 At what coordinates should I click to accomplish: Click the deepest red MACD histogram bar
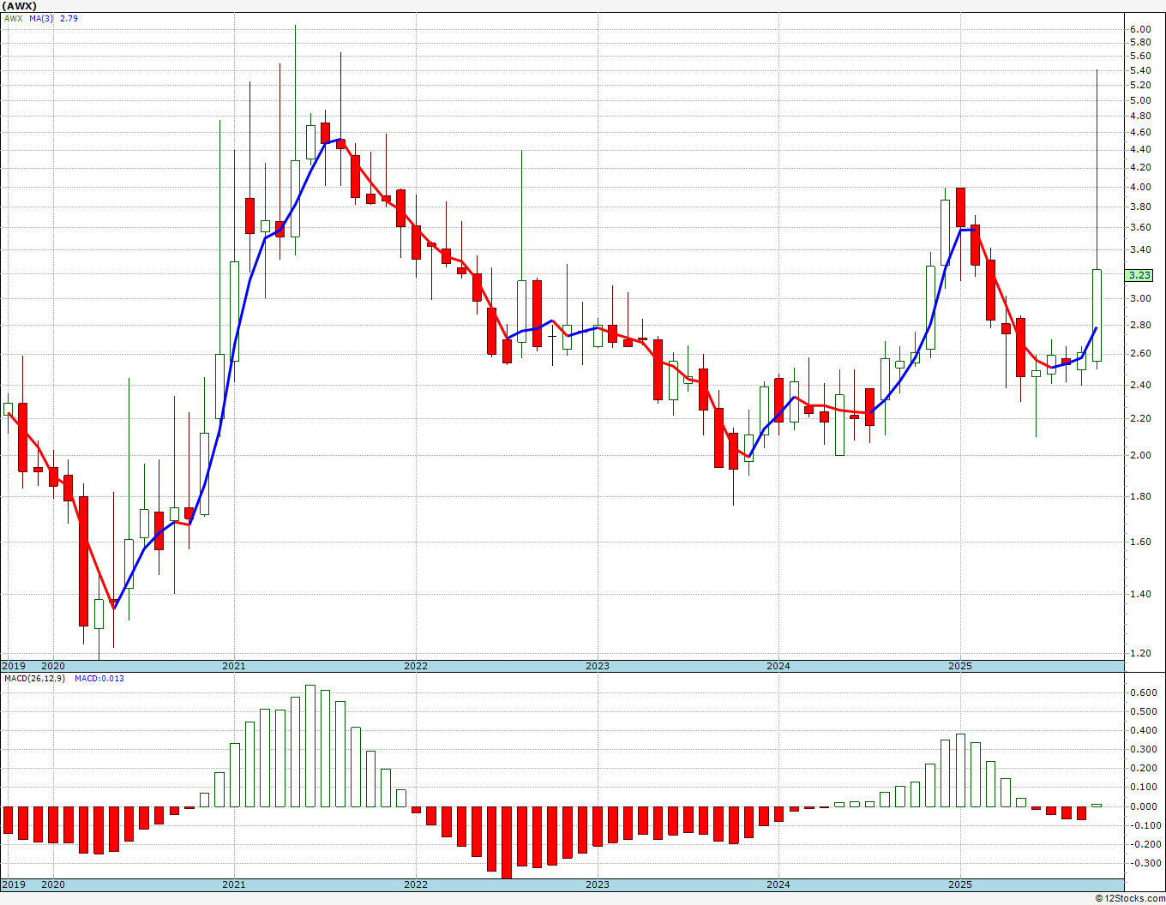point(507,842)
